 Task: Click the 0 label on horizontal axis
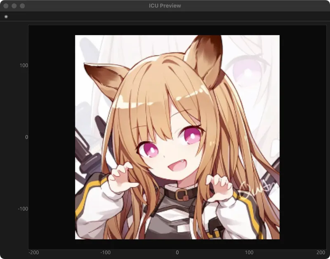point(177,252)
